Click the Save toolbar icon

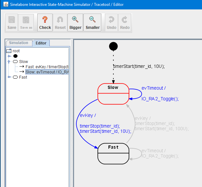point(12,23)
